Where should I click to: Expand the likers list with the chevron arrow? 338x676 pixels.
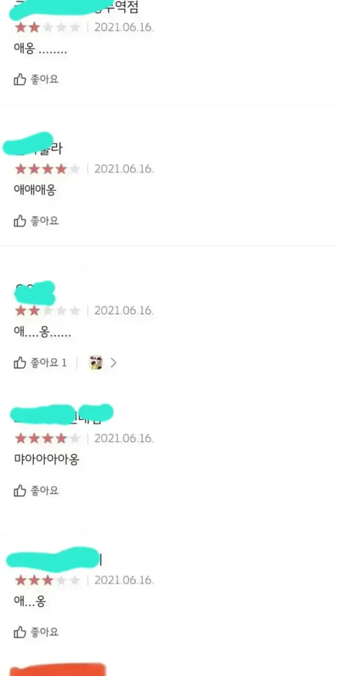click(113, 363)
